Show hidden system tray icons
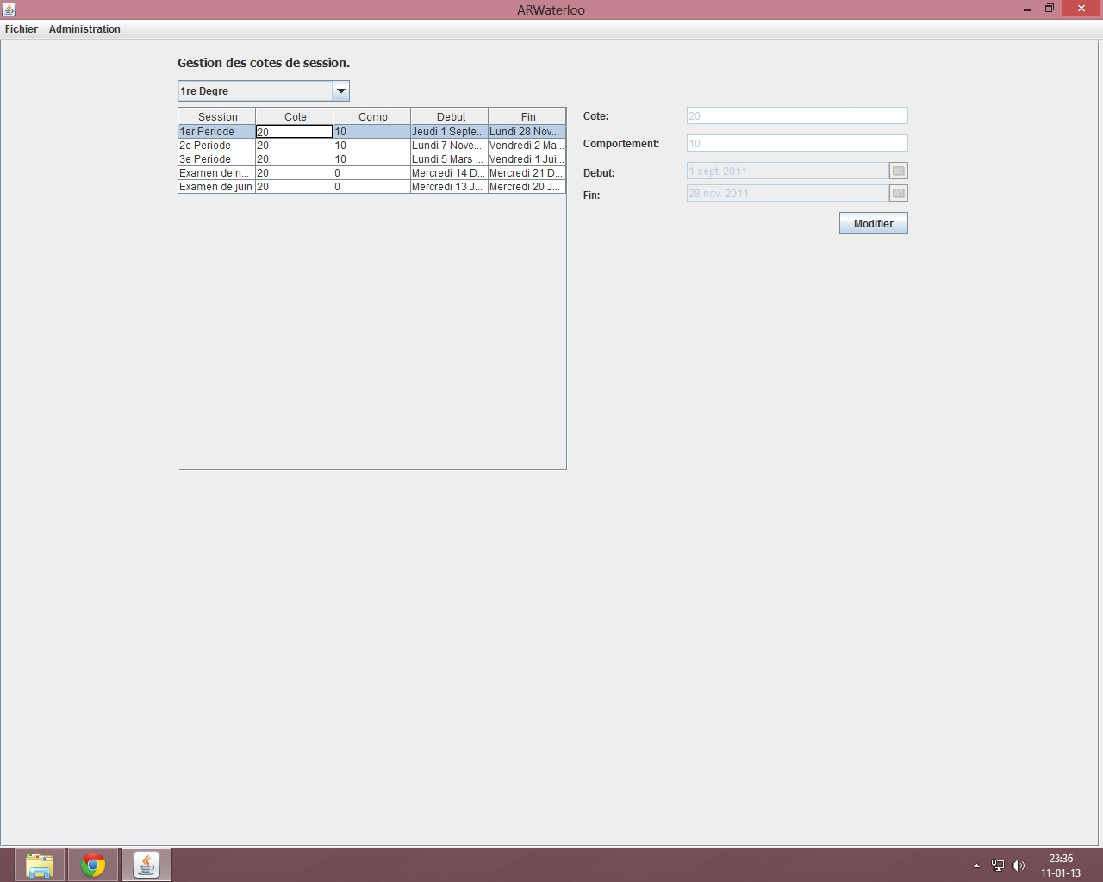The image size is (1103, 882). (x=976, y=866)
